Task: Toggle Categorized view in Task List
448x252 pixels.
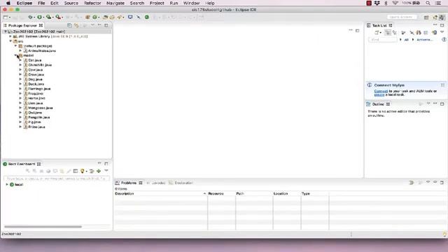Action: pyautogui.click(x=388, y=33)
